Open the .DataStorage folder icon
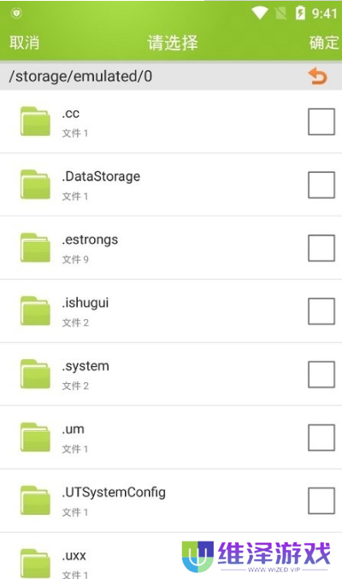Screen dimensions: 342x579 (35, 185)
